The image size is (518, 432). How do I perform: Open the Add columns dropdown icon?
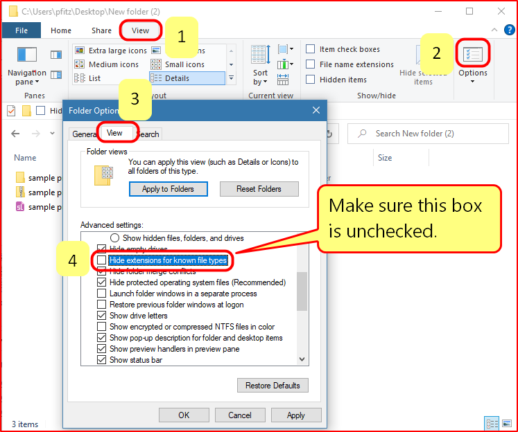[x=286, y=64]
